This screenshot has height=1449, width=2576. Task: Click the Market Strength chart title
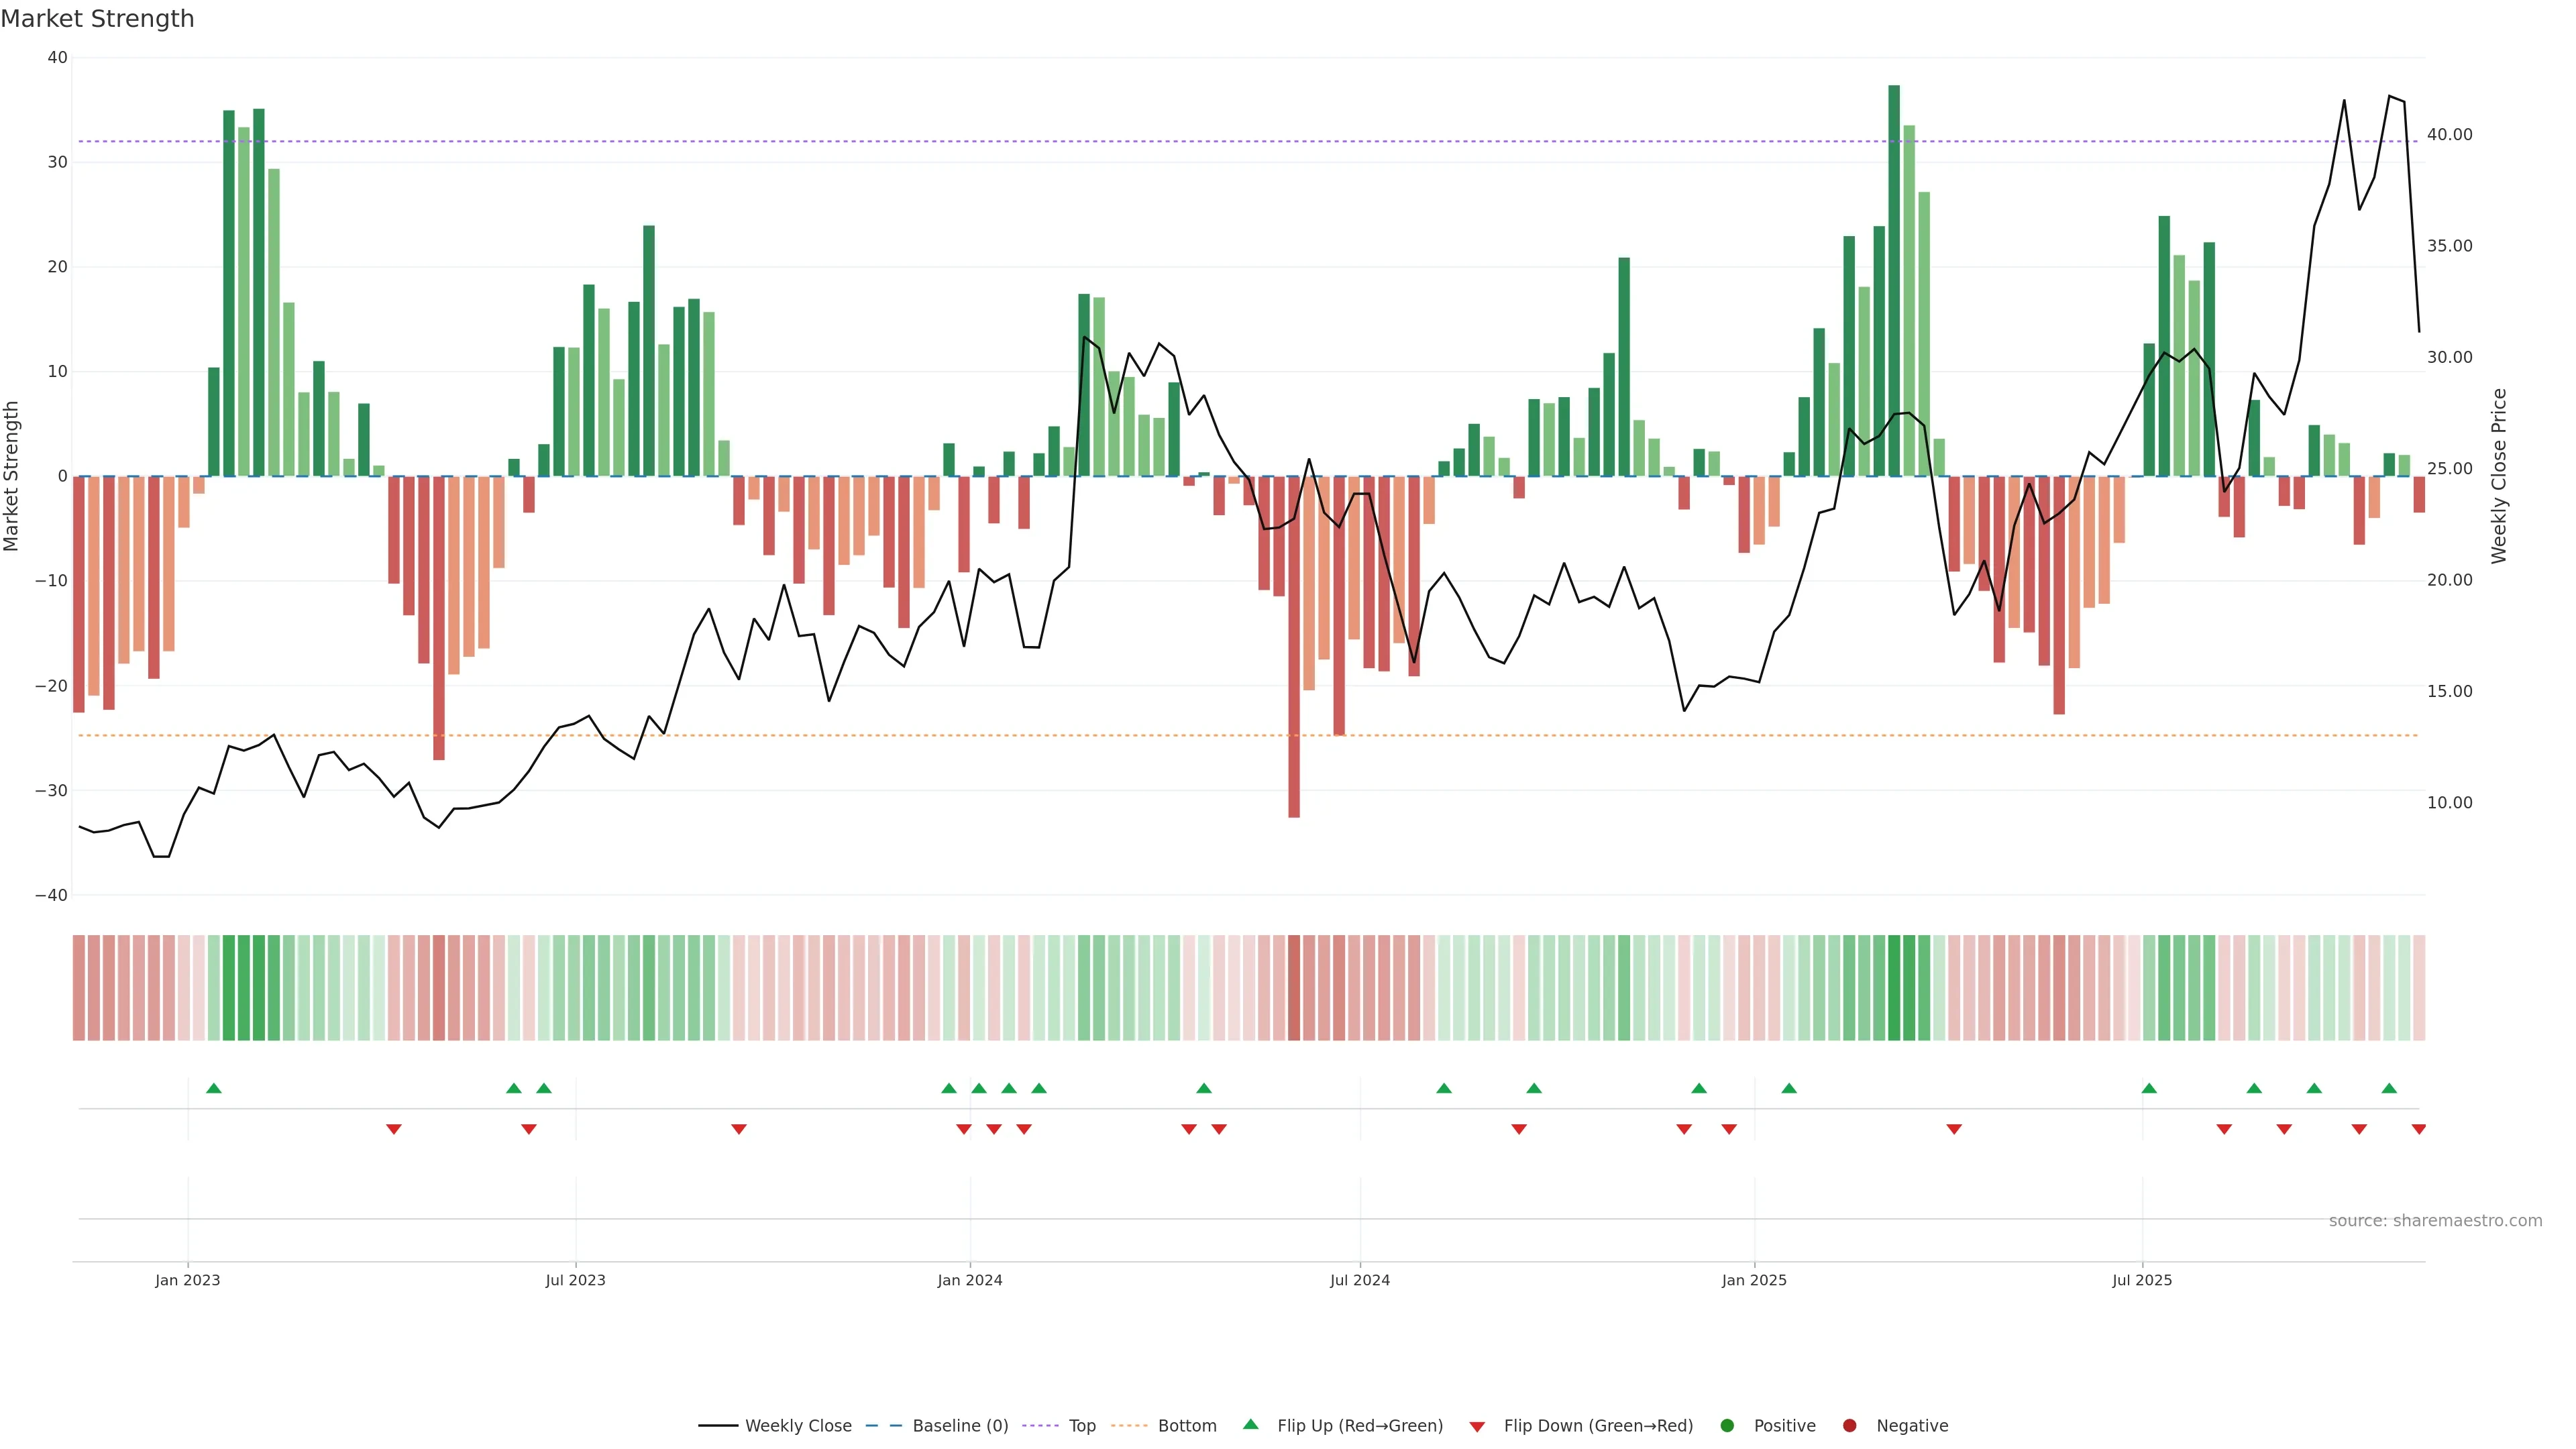click(x=97, y=19)
